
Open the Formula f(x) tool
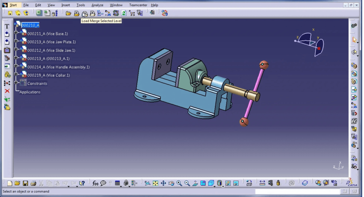point(95,183)
